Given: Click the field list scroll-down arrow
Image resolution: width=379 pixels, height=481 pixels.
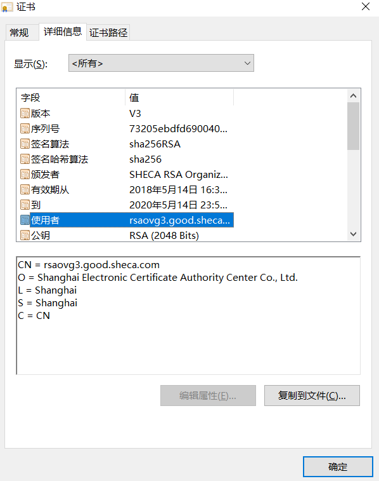Looking at the screenshot, I should pyautogui.click(x=353, y=234).
